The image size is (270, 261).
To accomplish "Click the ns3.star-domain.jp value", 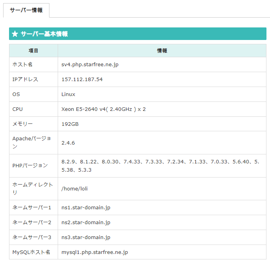I will tap(86, 237).
